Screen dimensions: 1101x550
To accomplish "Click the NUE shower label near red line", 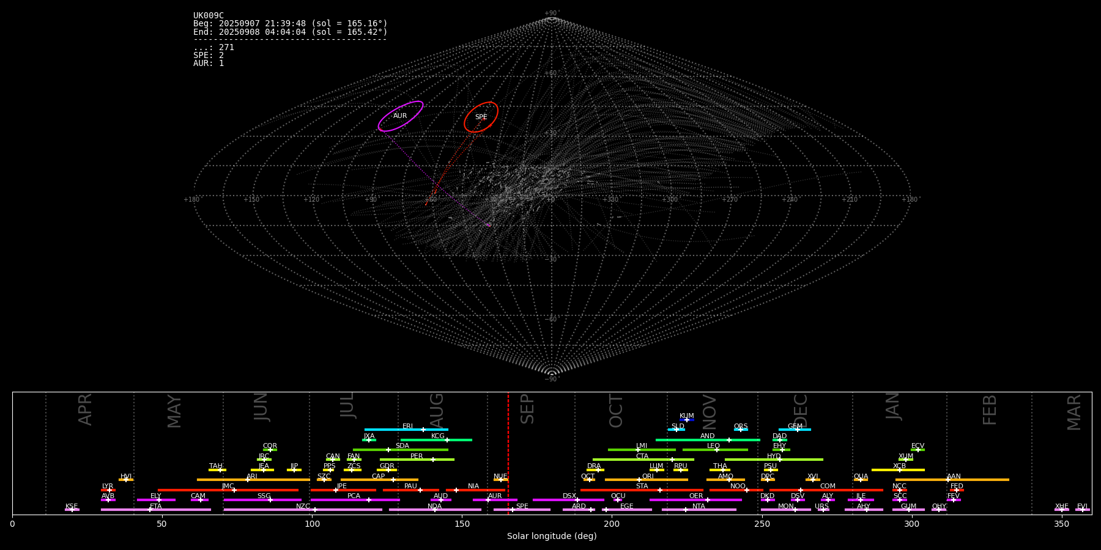I will pyautogui.click(x=500, y=477).
